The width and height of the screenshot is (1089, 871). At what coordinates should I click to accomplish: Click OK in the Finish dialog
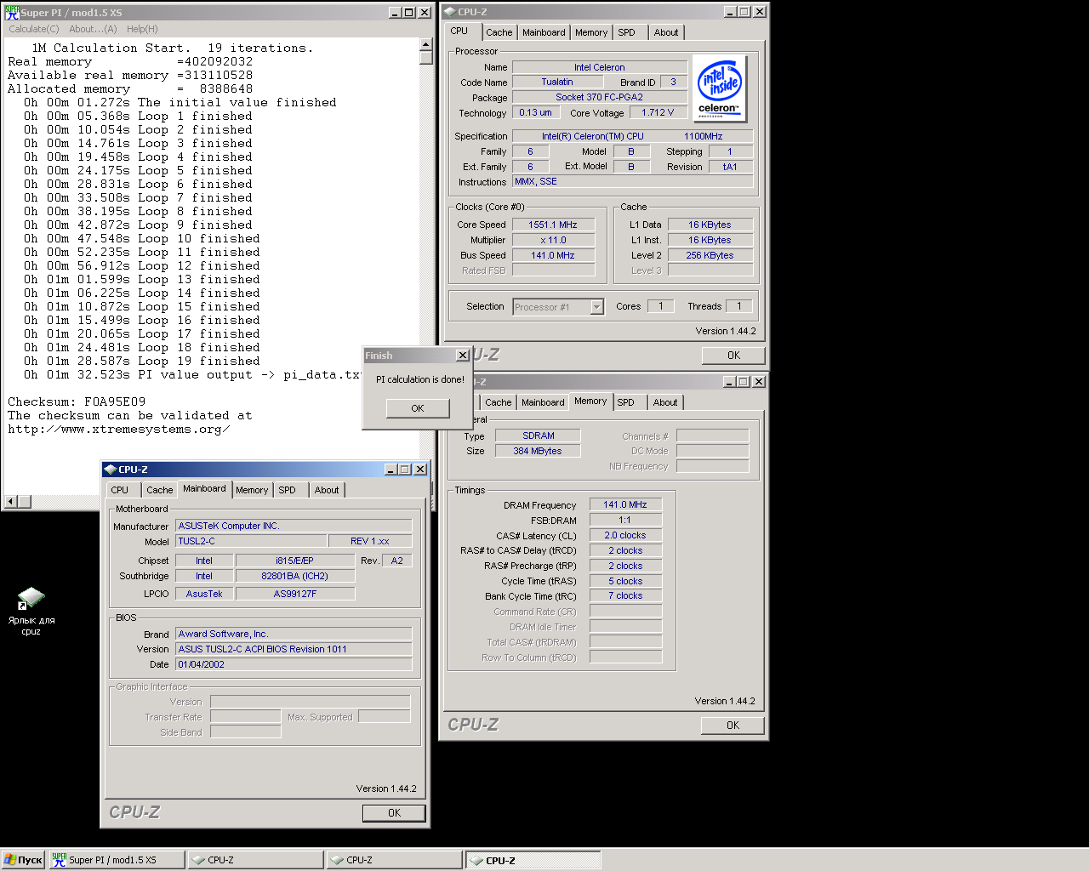[x=417, y=408]
